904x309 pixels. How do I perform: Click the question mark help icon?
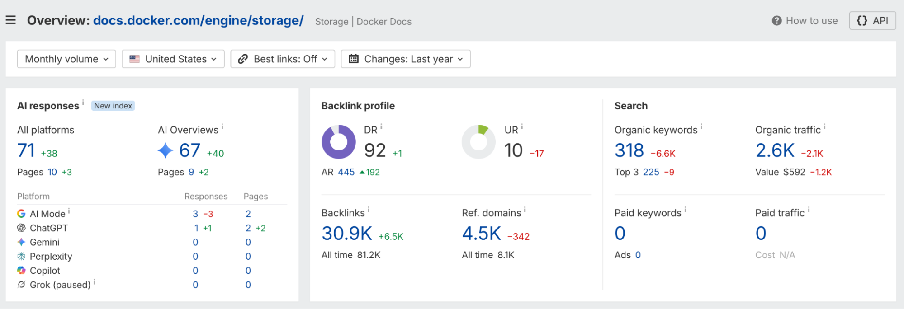tap(777, 21)
